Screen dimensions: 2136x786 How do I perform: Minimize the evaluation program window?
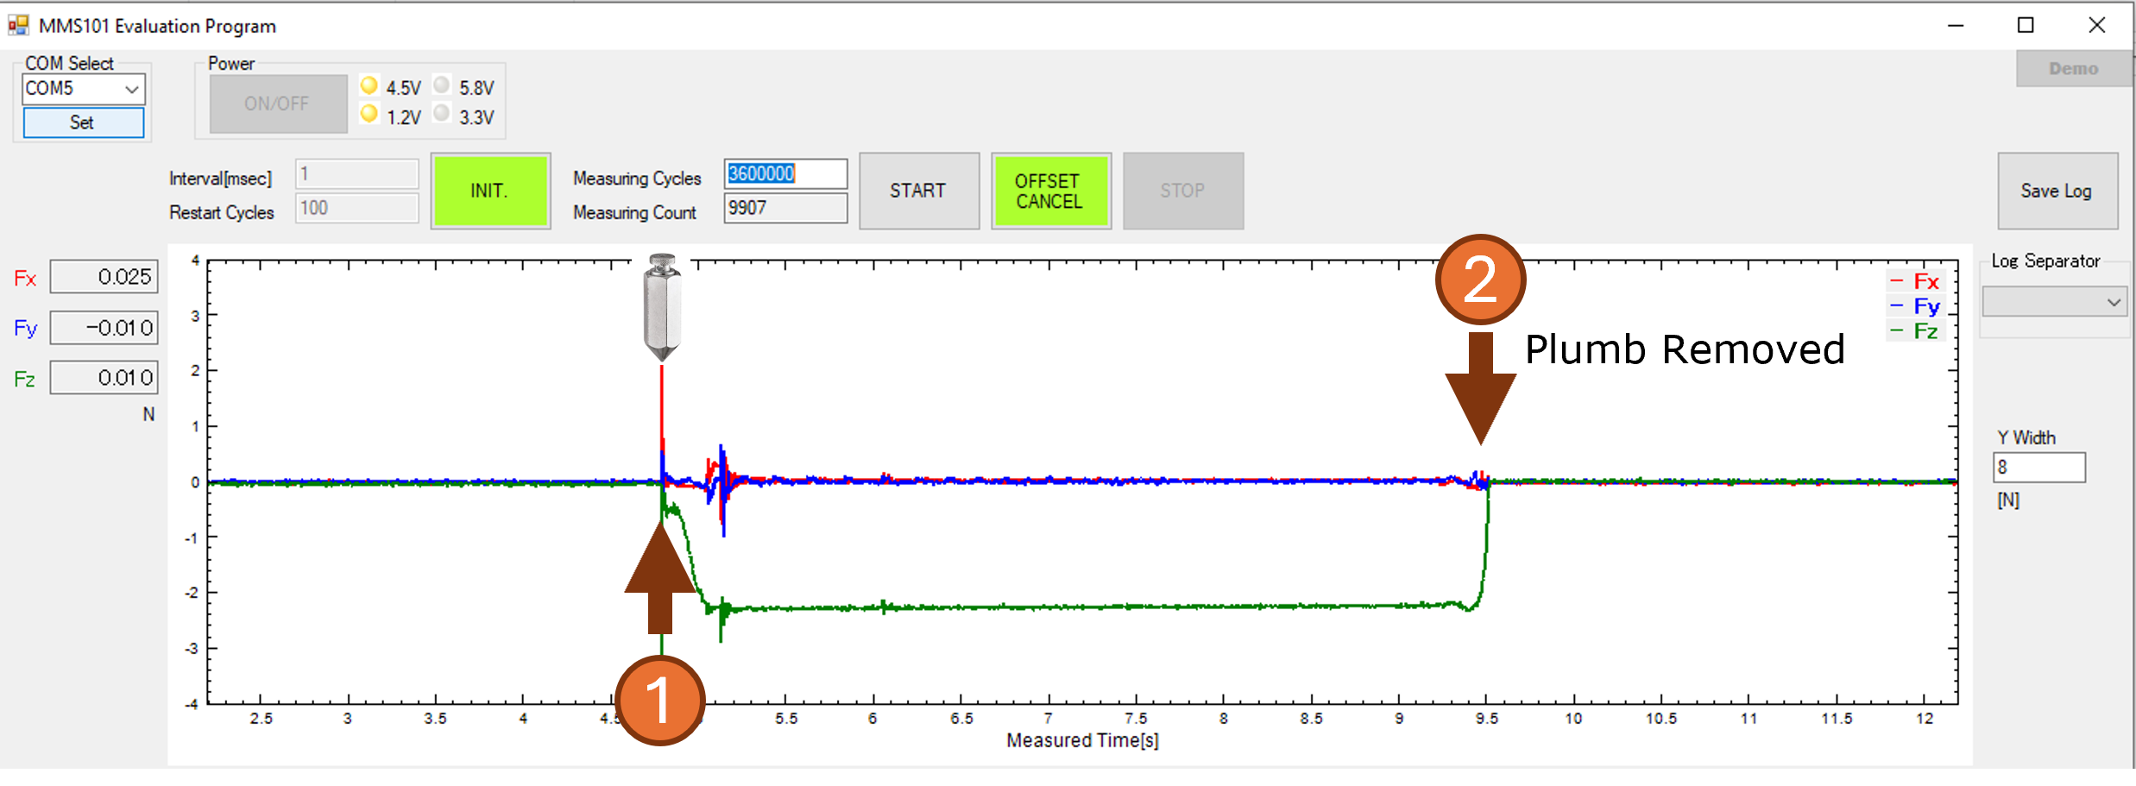point(1956,26)
